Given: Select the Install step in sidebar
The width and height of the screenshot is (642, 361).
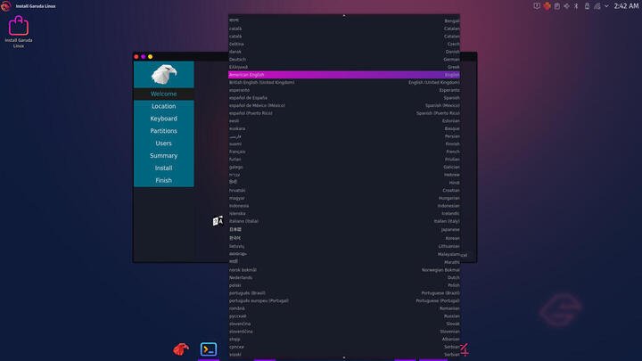Looking at the screenshot, I should coord(164,168).
